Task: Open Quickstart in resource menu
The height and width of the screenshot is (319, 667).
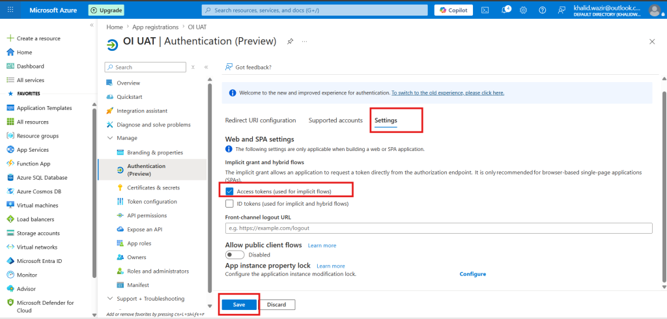Action: tap(130, 97)
